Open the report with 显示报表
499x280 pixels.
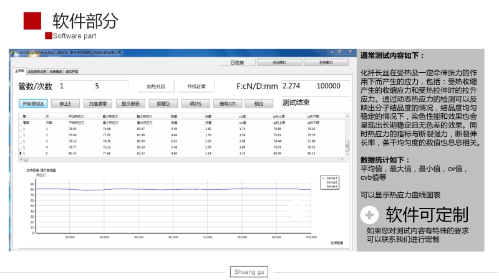(130, 103)
